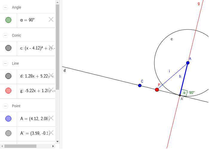Collapse the Angle section
This screenshot has width=209, height=149.
(x=5, y=7)
